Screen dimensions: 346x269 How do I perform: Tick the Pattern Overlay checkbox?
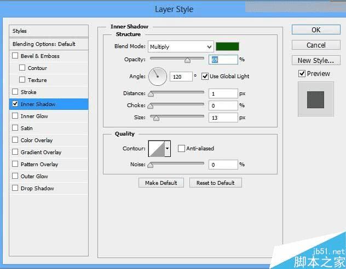coord(15,164)
